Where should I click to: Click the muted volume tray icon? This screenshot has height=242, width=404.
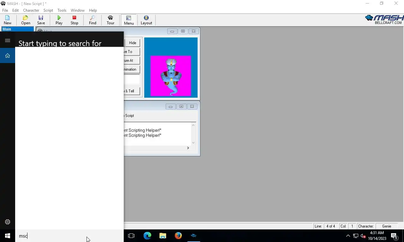click(x=363, y=236)
